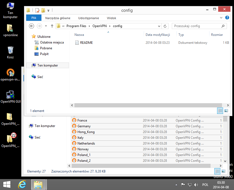Launch OpenVPN GUI desktop shortcut
This screenshot has width=234, height=190.
click(x=10, y=97)
